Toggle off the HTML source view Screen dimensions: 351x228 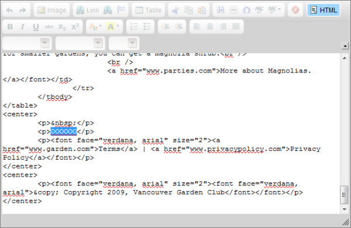(324, 10)
